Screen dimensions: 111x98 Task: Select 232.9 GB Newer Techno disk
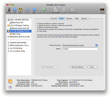click(19, 25)
